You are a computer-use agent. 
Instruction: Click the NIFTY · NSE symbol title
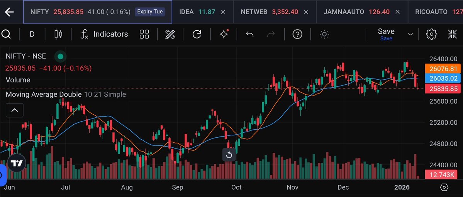click(26, 56)
